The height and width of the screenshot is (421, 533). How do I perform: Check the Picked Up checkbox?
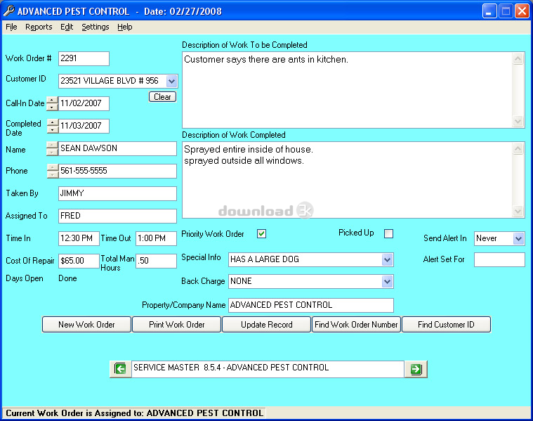click(388, 234)
